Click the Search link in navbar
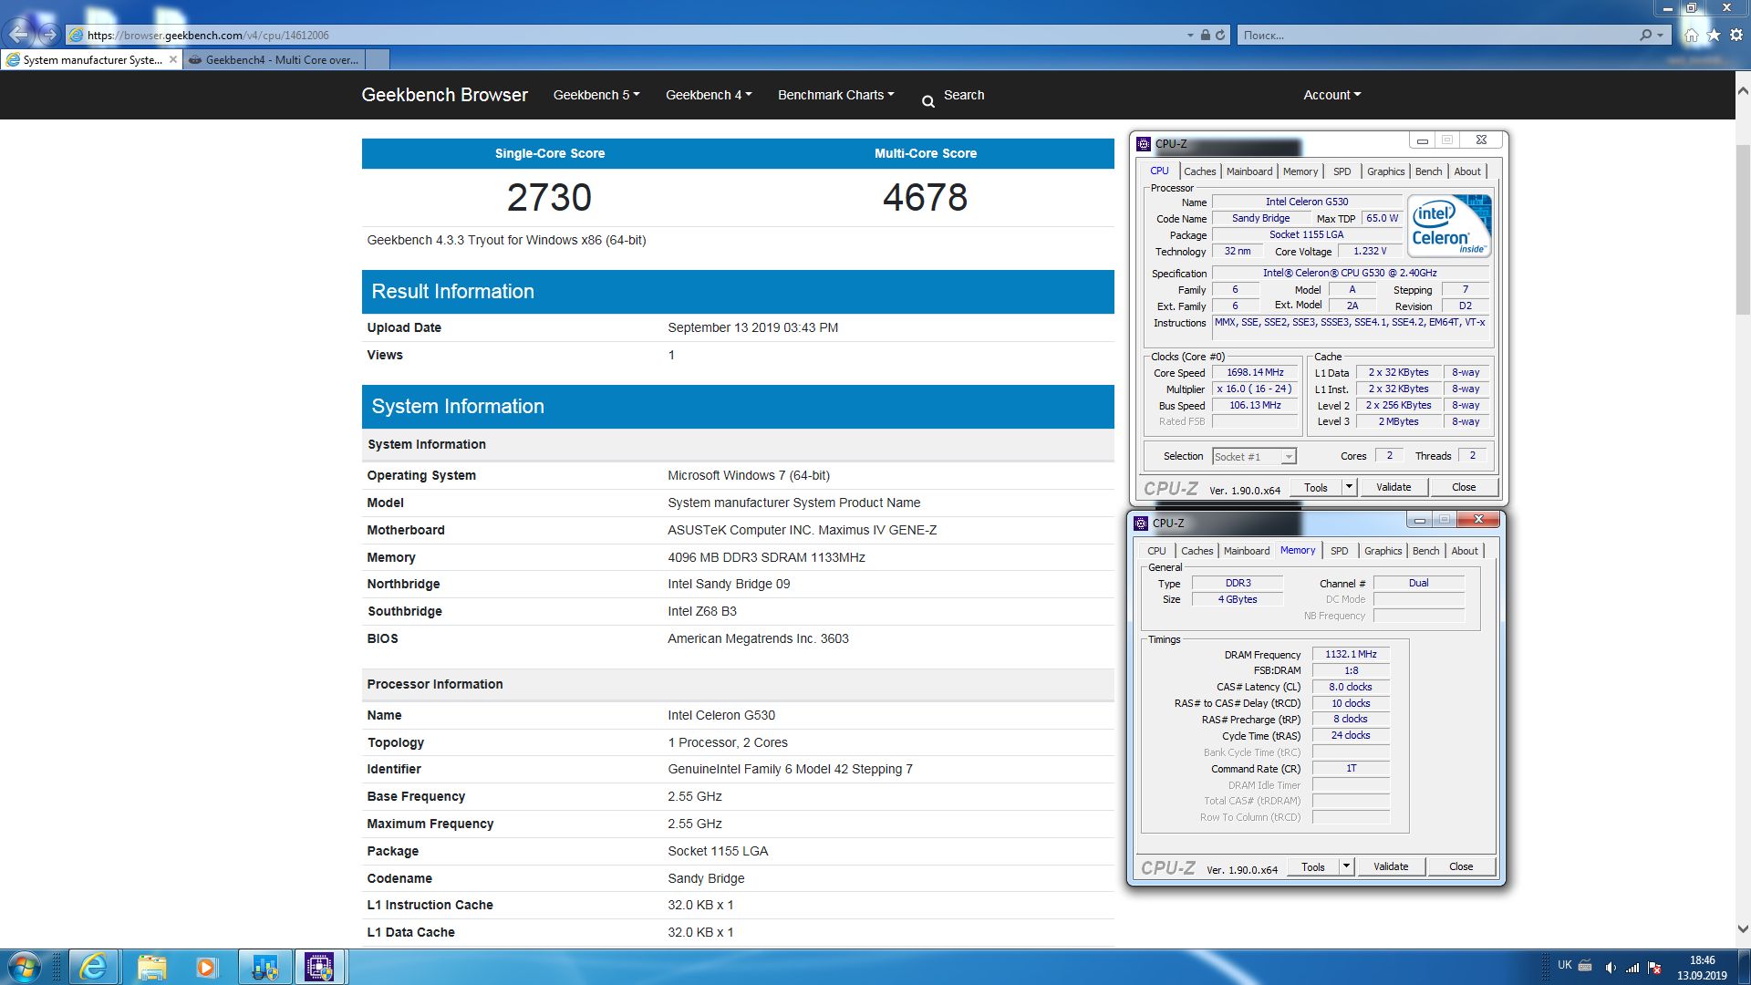This screenshot has width=1751, height=985. [x=963, y=95]
